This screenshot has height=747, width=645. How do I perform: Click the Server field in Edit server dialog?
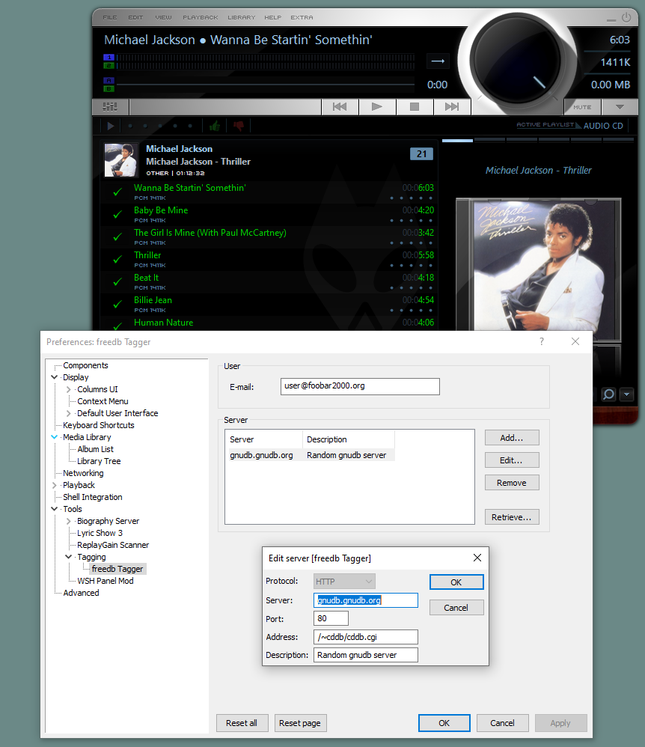pyautogui.click(x=366, y=600)
